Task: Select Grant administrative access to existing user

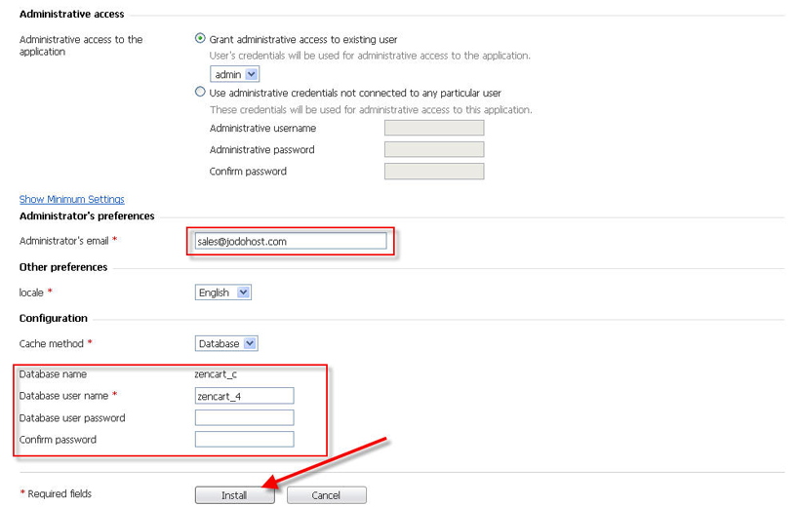Action: click(x=201, y=39)
